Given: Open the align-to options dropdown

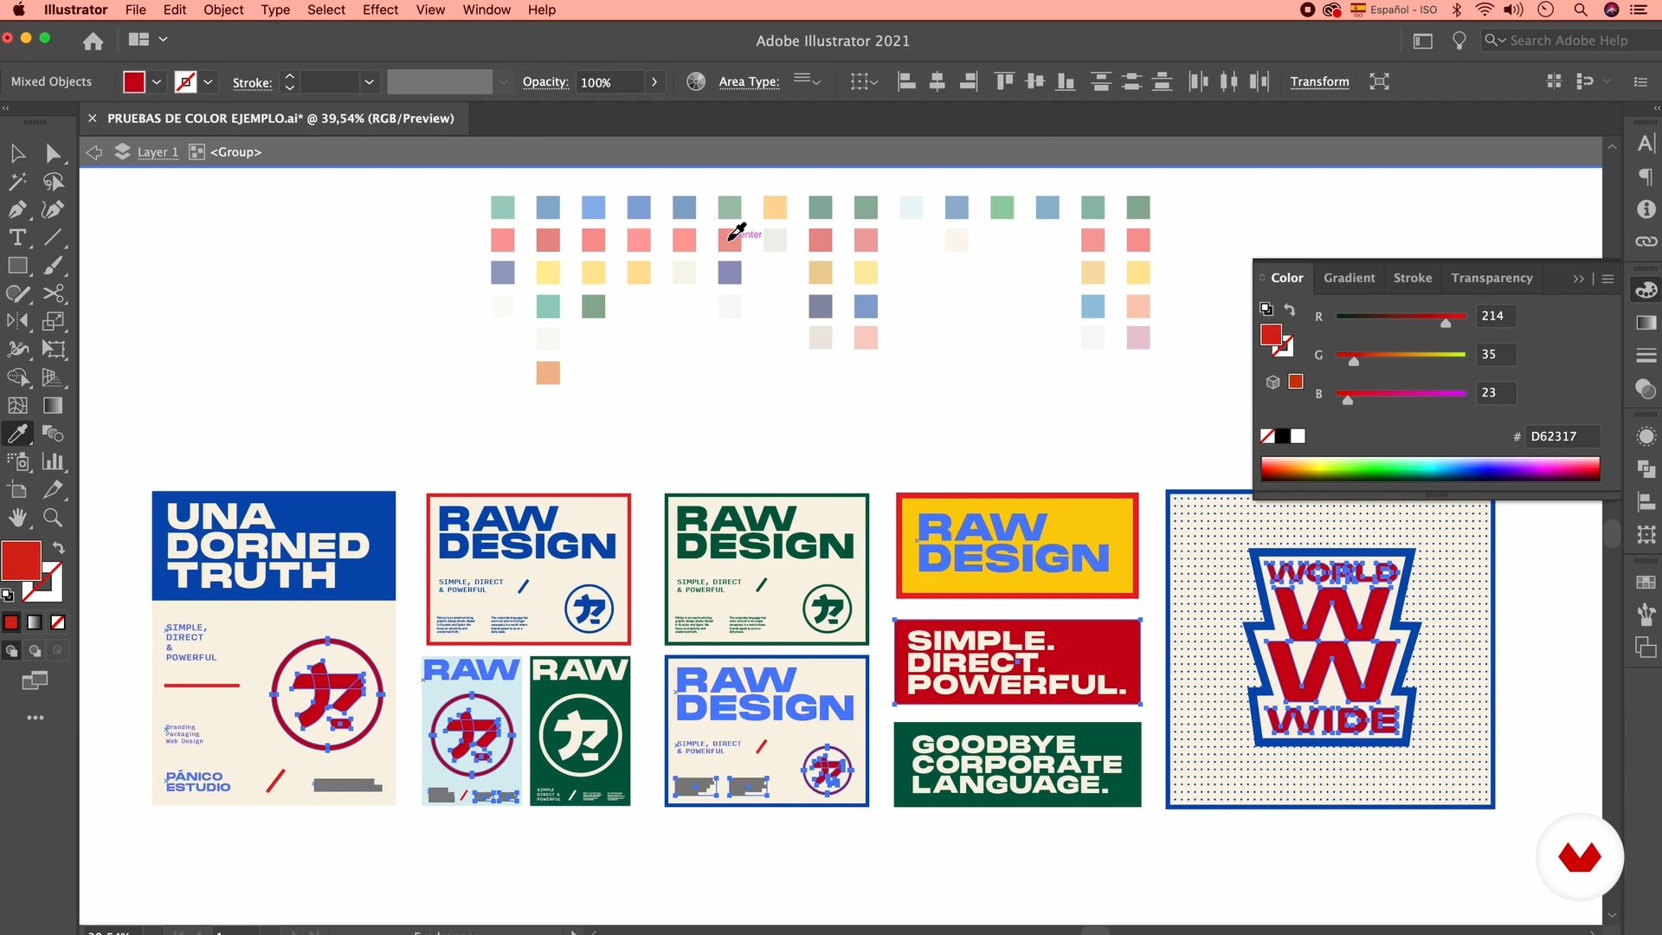Looking at the screenshot, I should coord(864,81).
